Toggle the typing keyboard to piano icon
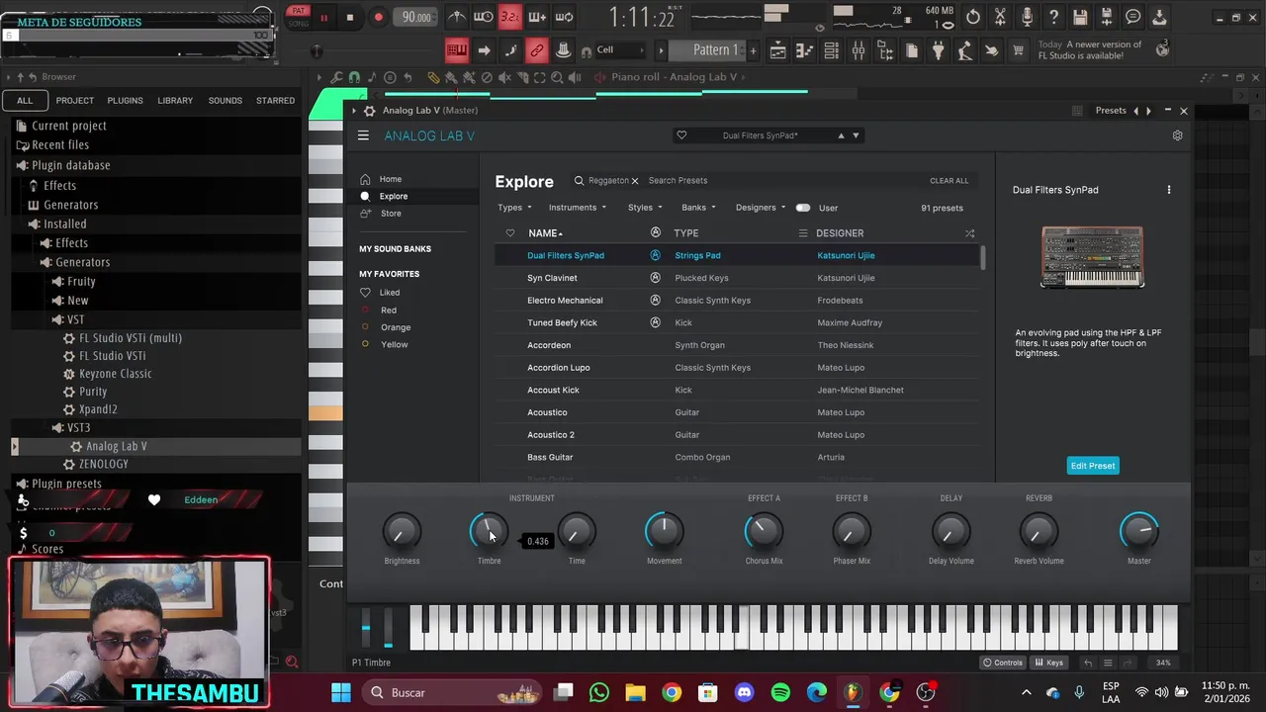Screen dimensions: 1266x712 [457, 50]
